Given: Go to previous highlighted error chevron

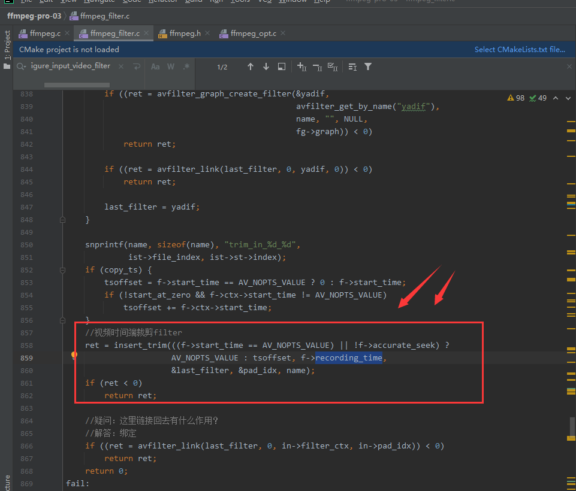Looking at the screenshot, I should pos(556,98).
